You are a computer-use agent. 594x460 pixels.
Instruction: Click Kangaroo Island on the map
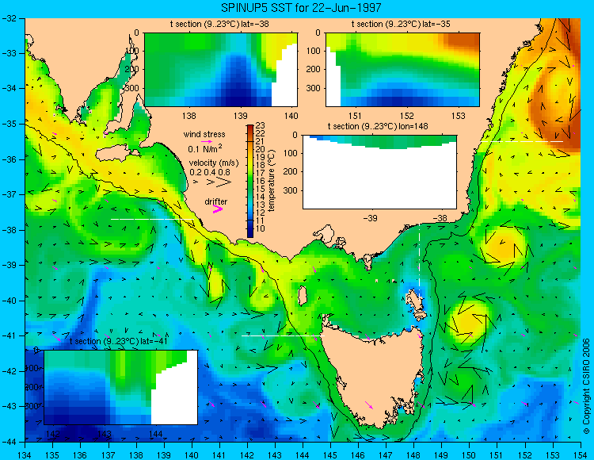point(118,155)
